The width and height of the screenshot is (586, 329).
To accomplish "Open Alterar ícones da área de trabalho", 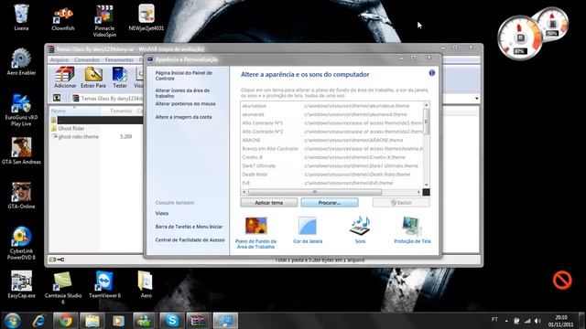I will [x=182, y=93].
